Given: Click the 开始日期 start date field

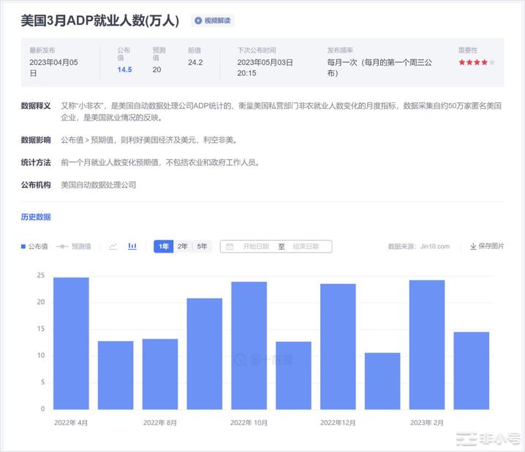Looking at the screenshot, I should coord(256,246).
